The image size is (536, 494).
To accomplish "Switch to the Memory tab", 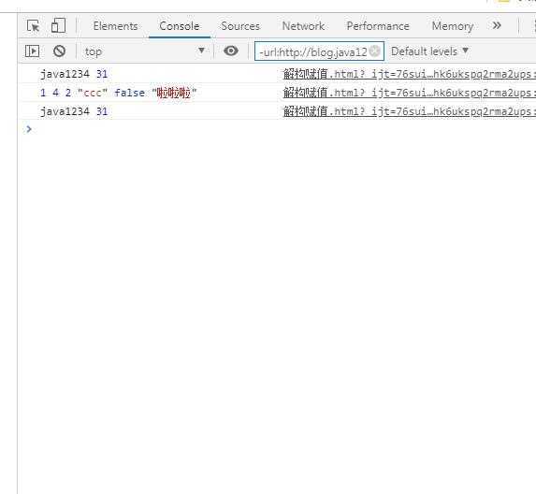I will click(452, 26).
